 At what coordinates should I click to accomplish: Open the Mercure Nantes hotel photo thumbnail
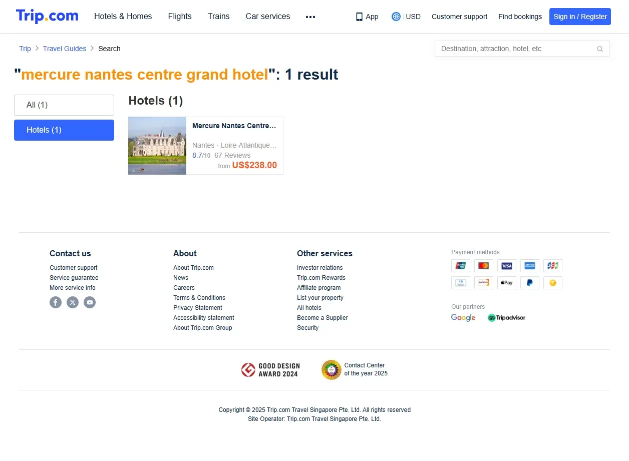click(157, 146)
